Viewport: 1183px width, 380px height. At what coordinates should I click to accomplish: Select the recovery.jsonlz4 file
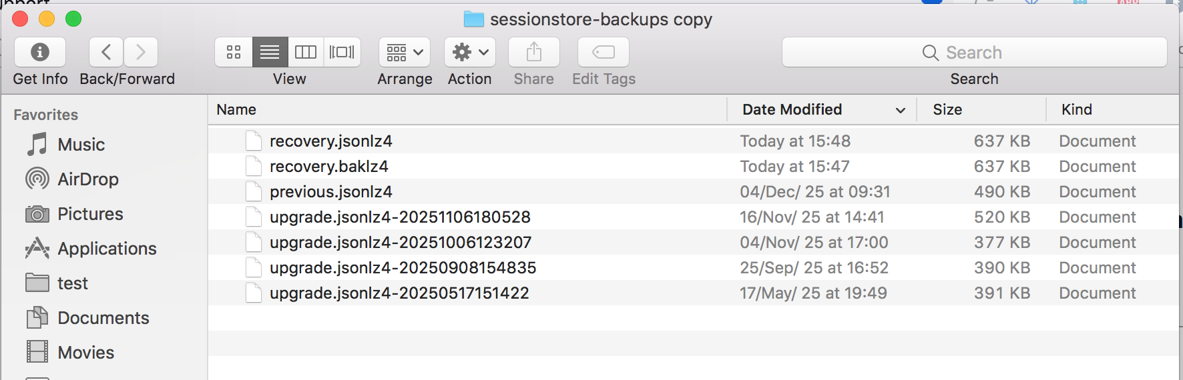coord(330,141)
